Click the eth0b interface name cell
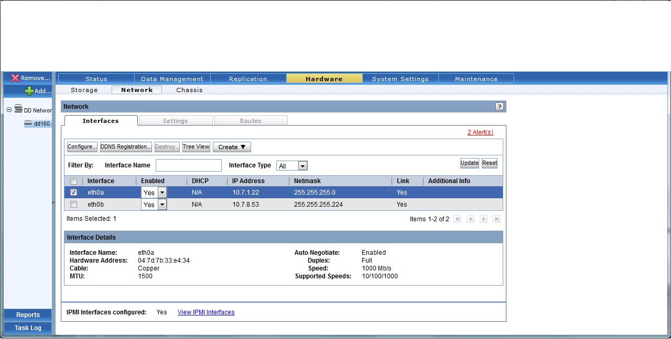Screen dimensions: 671x339 coord(95,205)
